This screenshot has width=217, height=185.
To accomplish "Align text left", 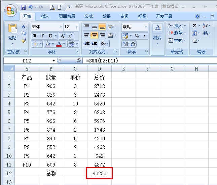I will pos(87,35).
